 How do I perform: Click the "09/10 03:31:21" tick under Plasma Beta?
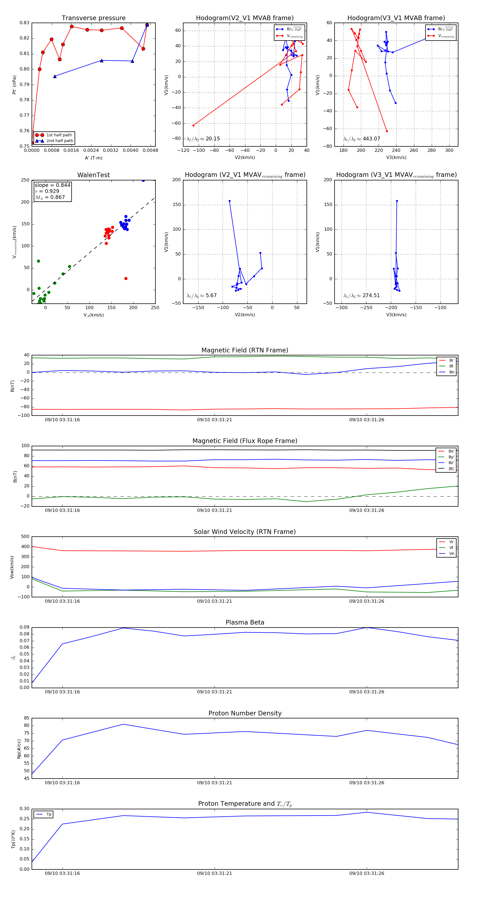pyautogui.click(x=215, y=692)
